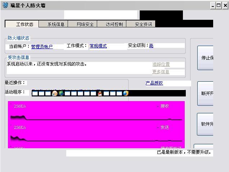Click the green globe icon in active programs

(61, 93)
